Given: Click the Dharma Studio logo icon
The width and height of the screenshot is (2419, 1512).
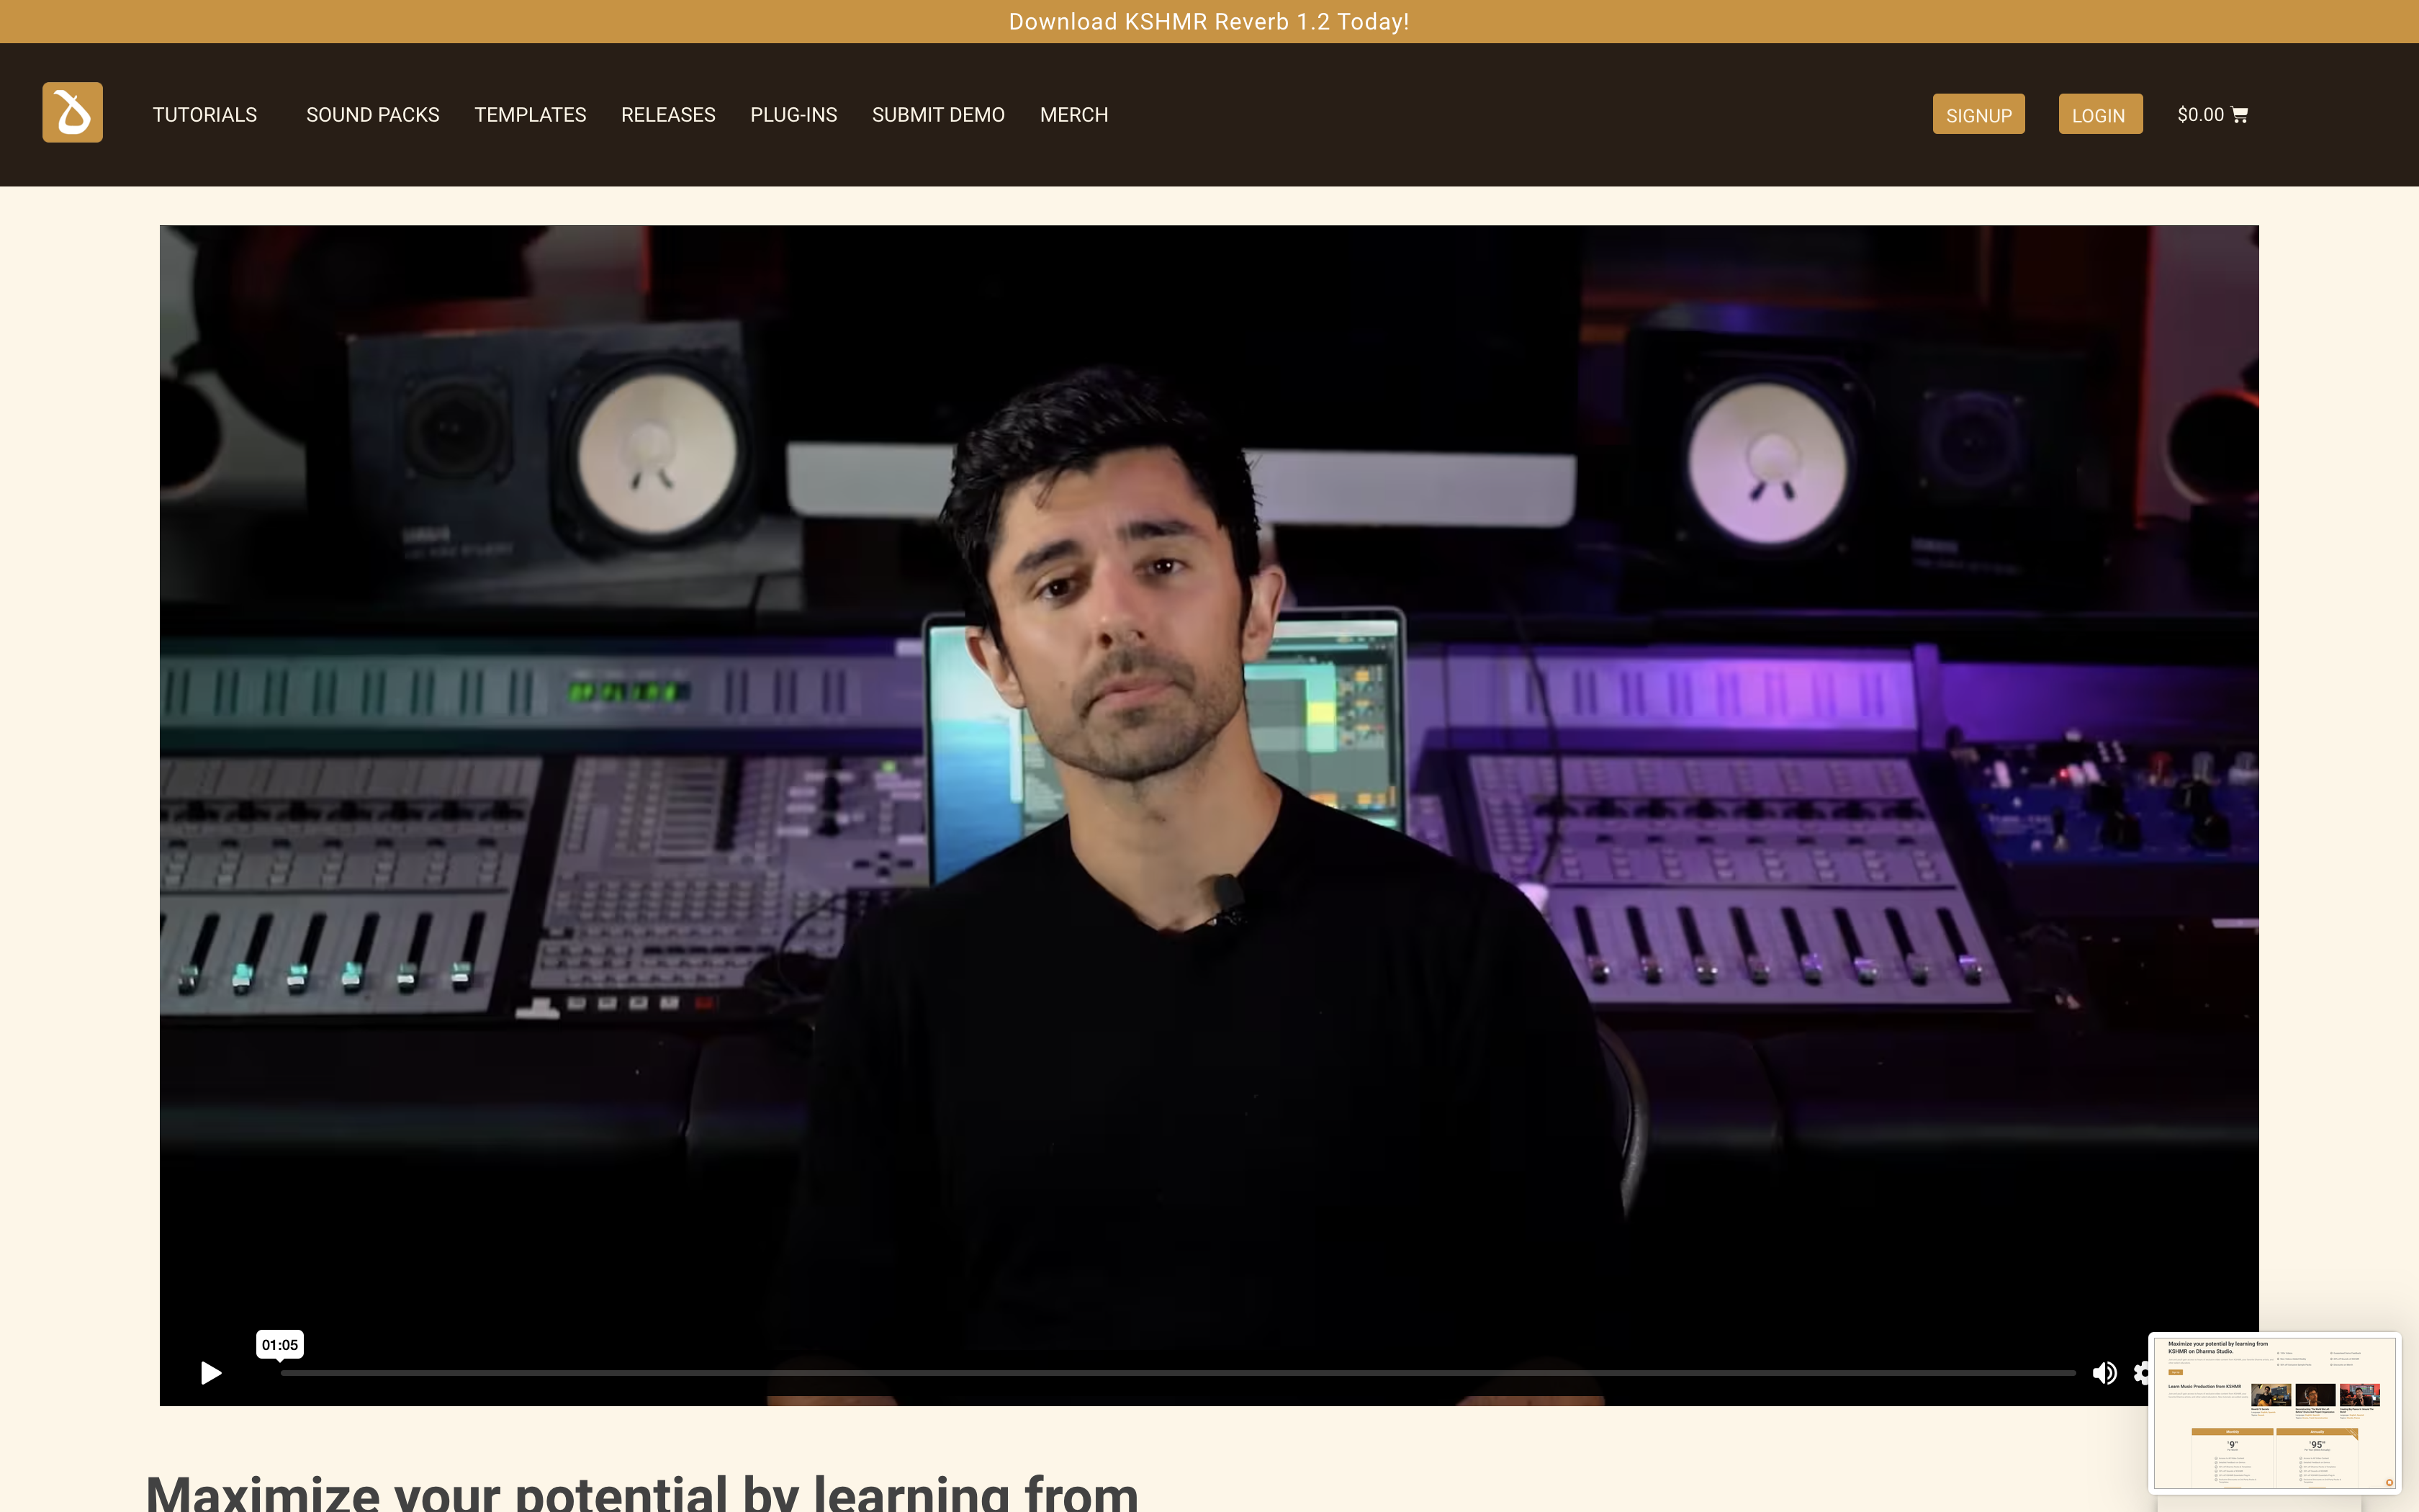Looking at the screenshot, I should coord(72,112).
